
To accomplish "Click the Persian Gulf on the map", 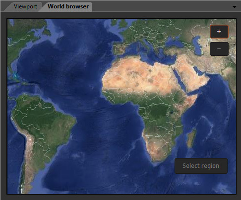I will 199,71.
